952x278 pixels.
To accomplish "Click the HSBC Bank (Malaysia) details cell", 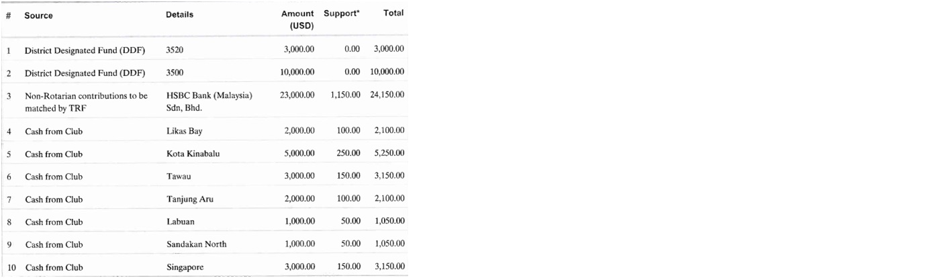I will (x=209, y=101).
